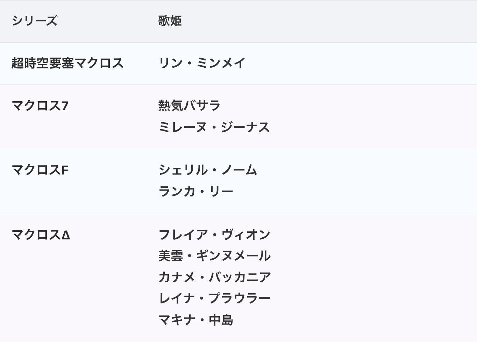Click the 歌姫 column header
Image resolution: width=477 pixels, height=342 pixels.
pyautogui.click(x=170, y=21)
